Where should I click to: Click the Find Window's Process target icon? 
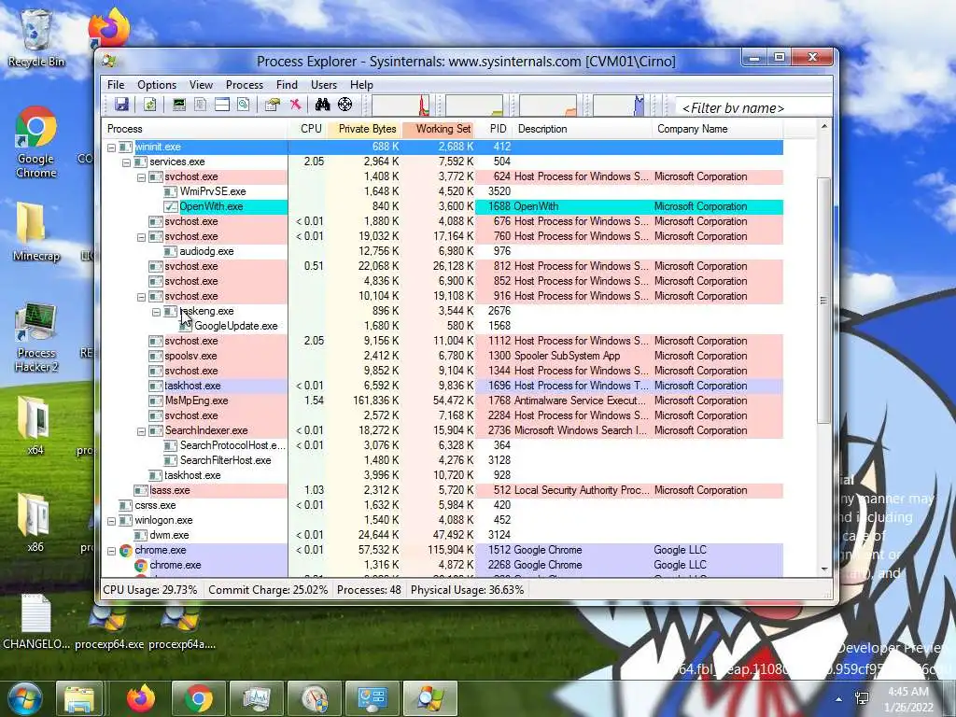pos(345,105)
